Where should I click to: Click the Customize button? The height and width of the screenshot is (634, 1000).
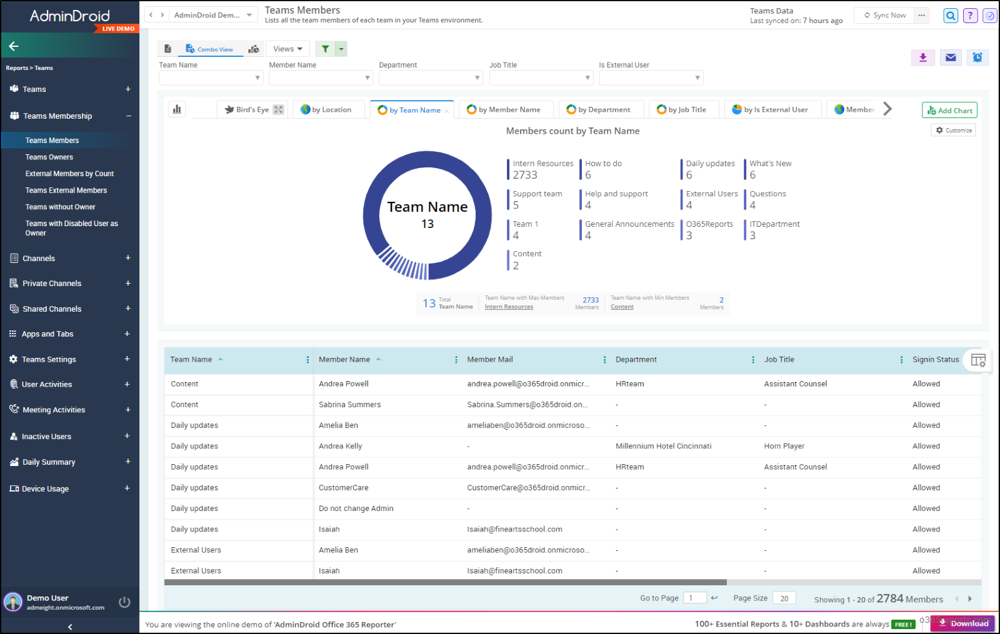tap(954, 130)
